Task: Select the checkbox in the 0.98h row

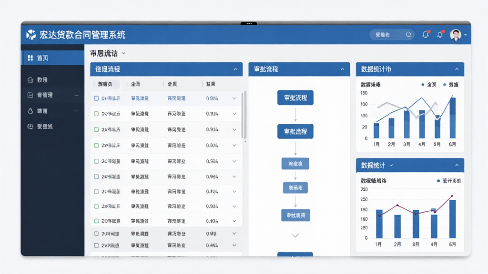Action: [x=96, y=177]
